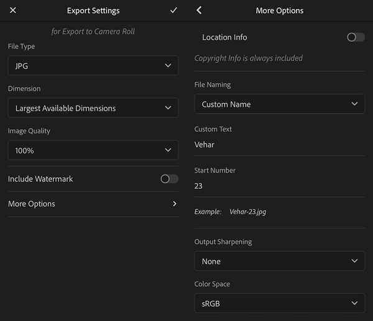Click the Custom Text label
Viewport: 373px width, 321px height.
click(213, 129)
